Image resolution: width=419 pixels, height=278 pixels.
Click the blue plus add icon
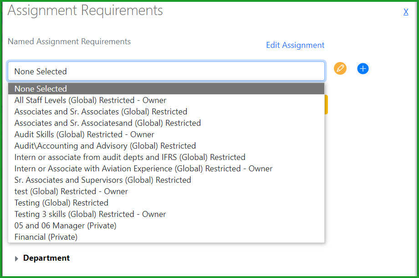pos(363,69)
